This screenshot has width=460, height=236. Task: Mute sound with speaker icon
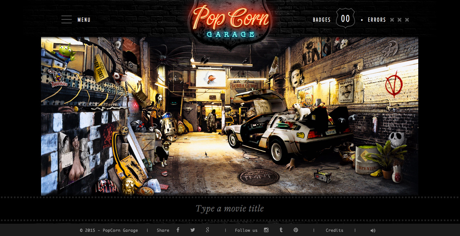point(373,230)
